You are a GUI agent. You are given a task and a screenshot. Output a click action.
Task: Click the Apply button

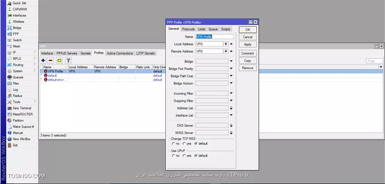[248, 44]
